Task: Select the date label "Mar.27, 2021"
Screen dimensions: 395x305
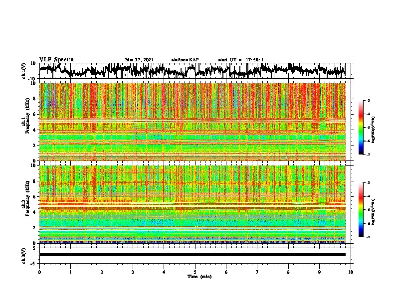Action: (x=139, y=60)
